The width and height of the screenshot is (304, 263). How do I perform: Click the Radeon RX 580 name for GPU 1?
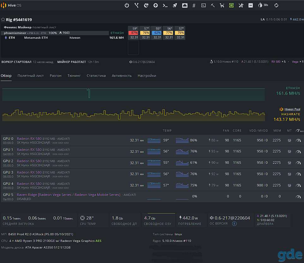click(x=29, y=150)
